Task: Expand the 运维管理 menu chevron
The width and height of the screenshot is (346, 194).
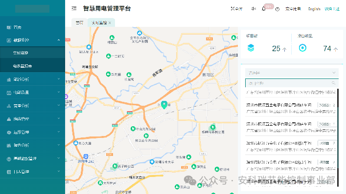Action: [x=58, y=132]
